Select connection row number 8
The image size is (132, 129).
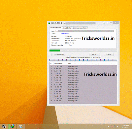click(x=83, y=82)
